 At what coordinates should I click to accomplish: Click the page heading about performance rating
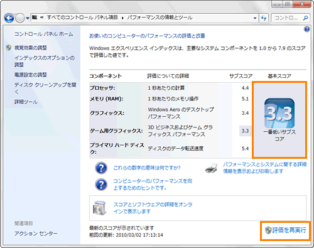(147, 36)
